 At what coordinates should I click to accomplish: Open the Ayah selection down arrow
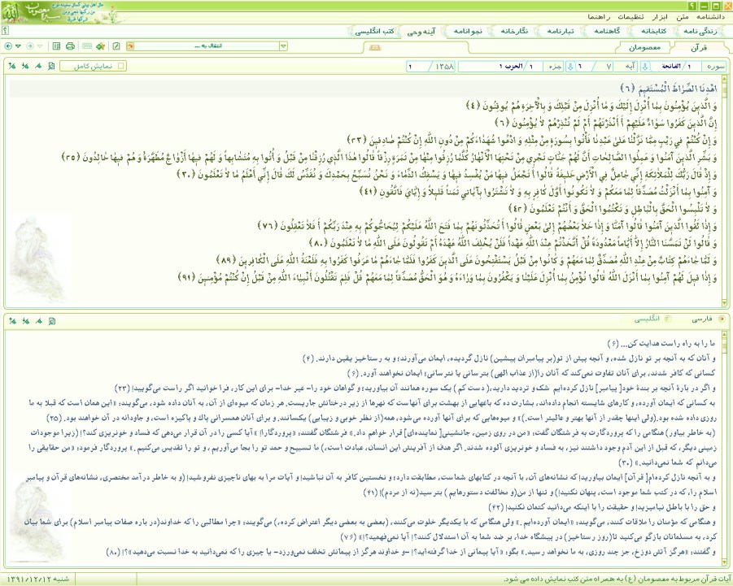[570, 67]
